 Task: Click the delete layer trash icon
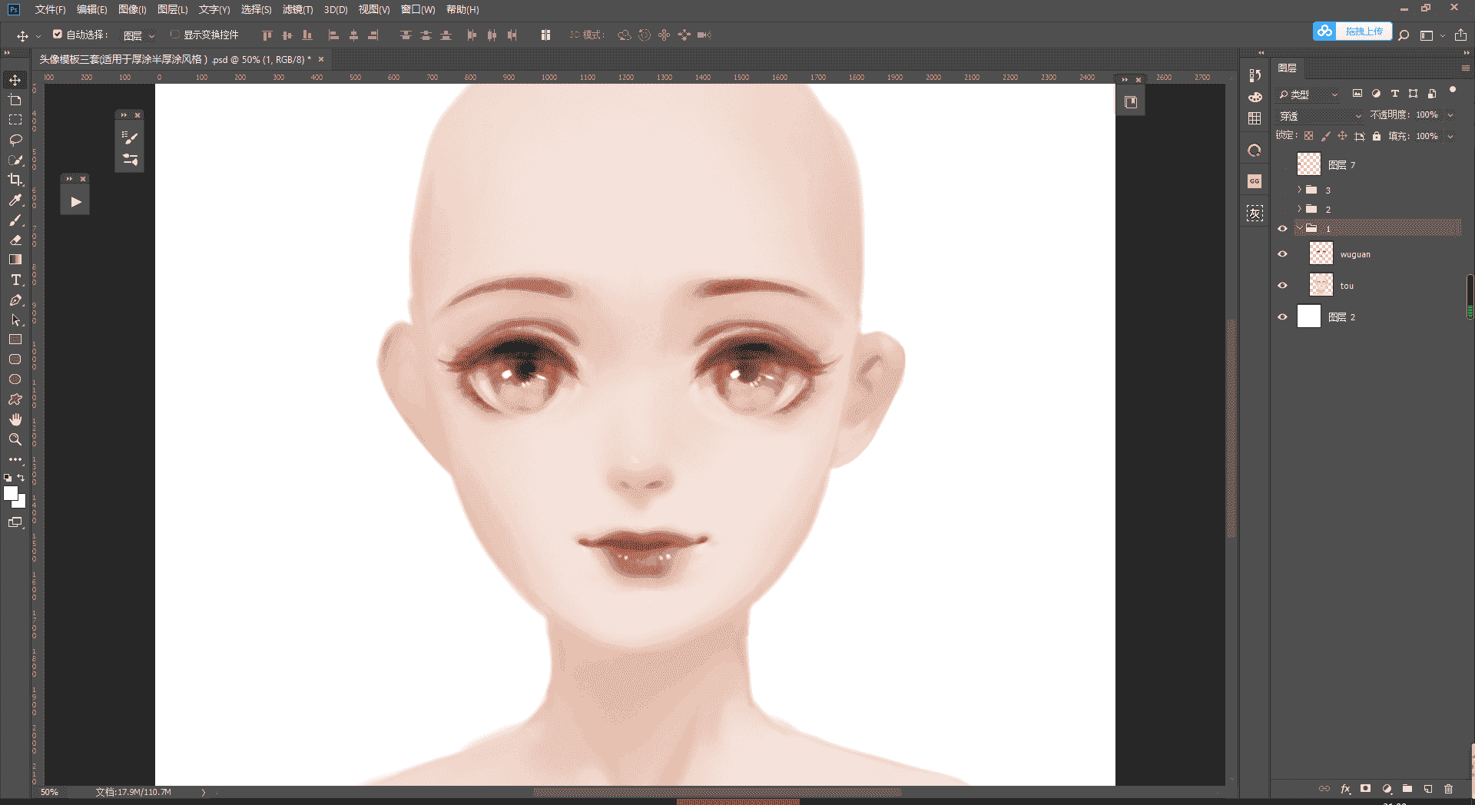[x=1448, y=789]
